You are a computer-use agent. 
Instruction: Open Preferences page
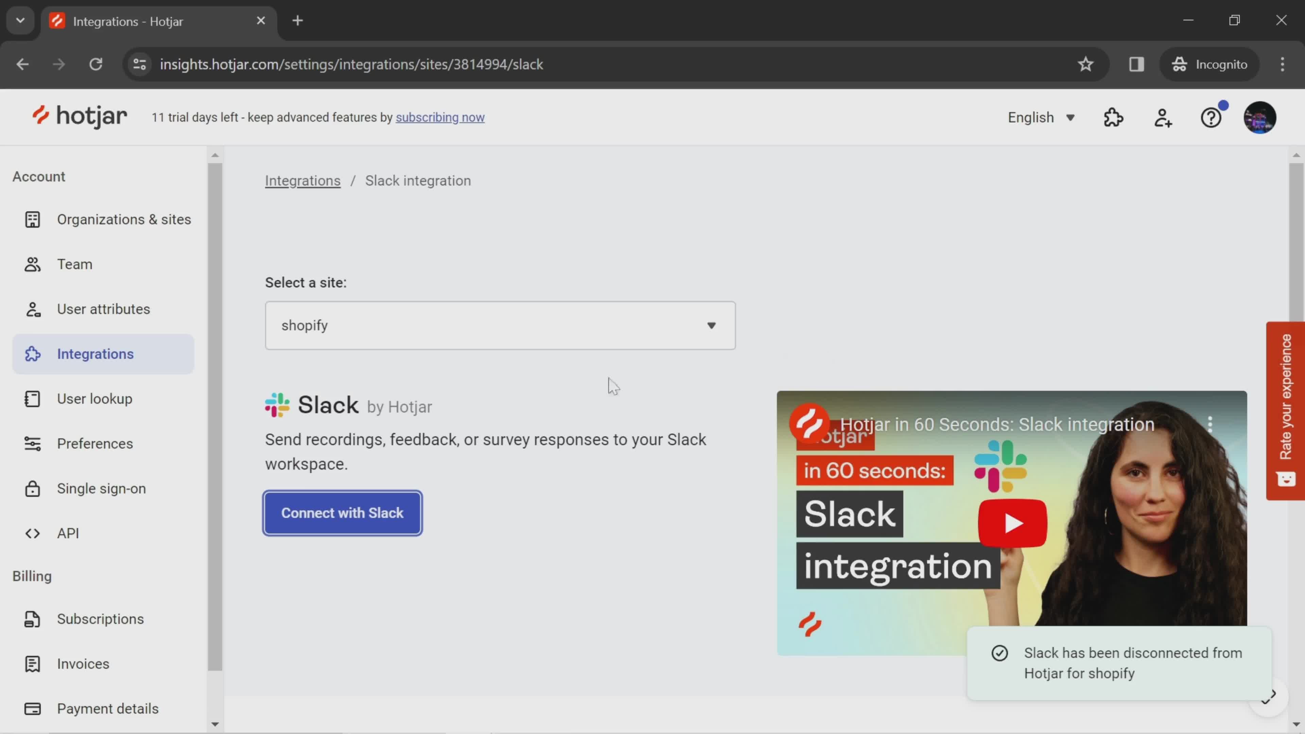point(103,444)
